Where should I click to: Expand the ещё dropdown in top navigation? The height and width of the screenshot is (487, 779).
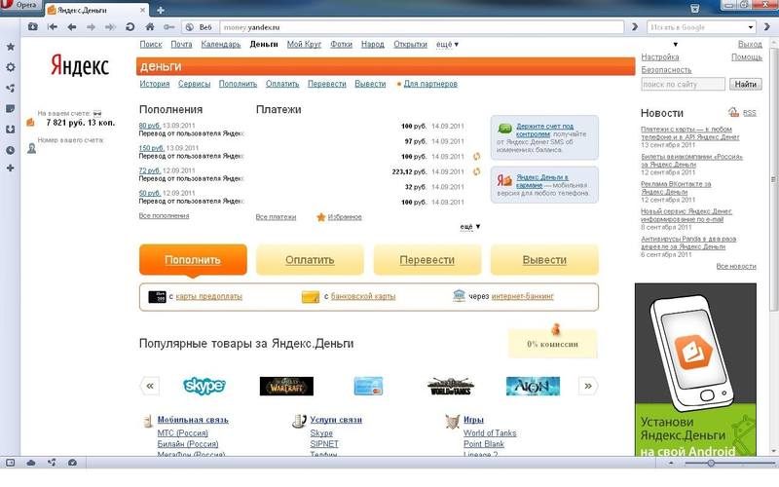[447, 44]
